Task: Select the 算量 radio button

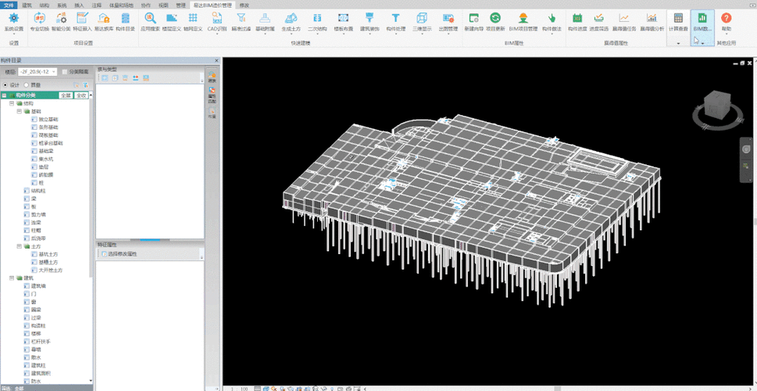Action: [x=26, y=84]
